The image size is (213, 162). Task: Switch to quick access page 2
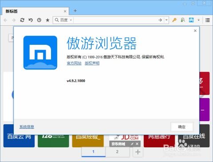(x=117, y=152)
